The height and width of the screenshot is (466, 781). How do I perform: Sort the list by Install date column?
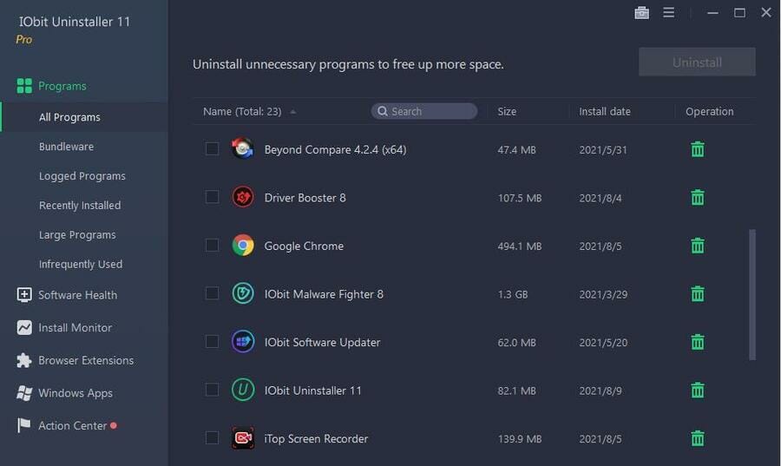click(x=604, y=112)
